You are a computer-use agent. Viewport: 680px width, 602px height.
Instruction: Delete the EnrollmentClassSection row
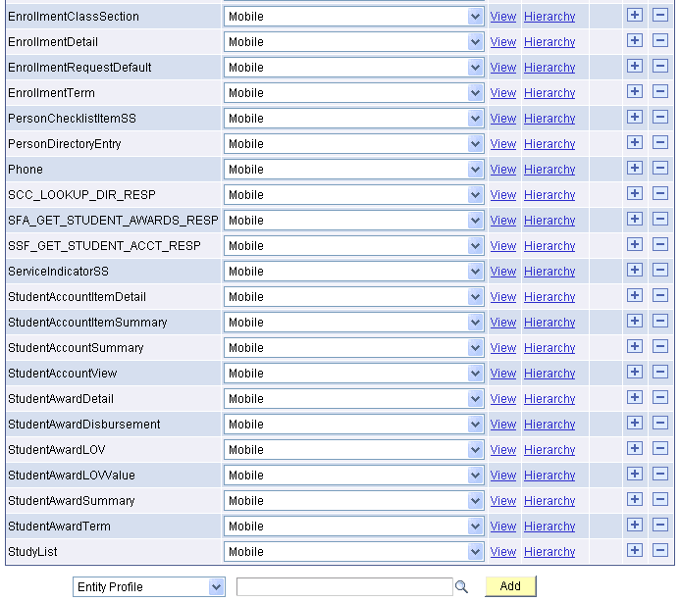660,15
